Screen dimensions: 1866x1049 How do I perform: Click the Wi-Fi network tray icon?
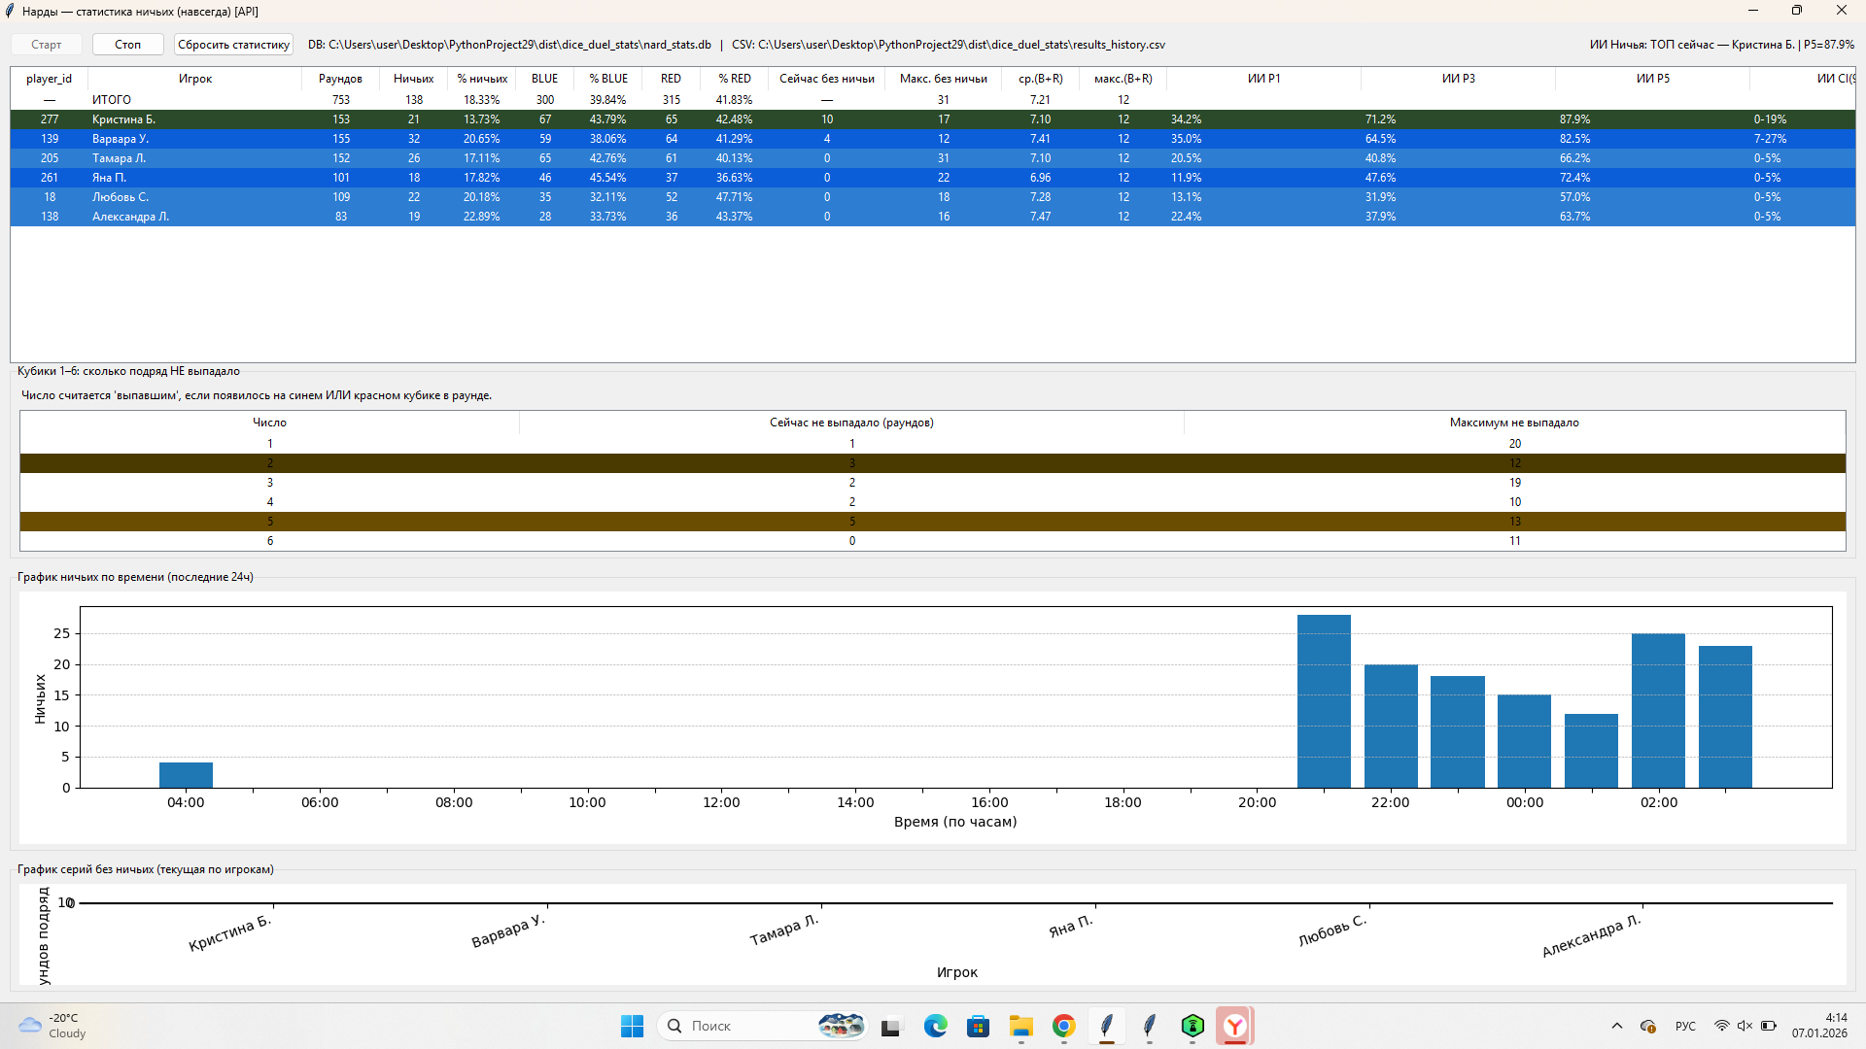coord(1721,1026)
